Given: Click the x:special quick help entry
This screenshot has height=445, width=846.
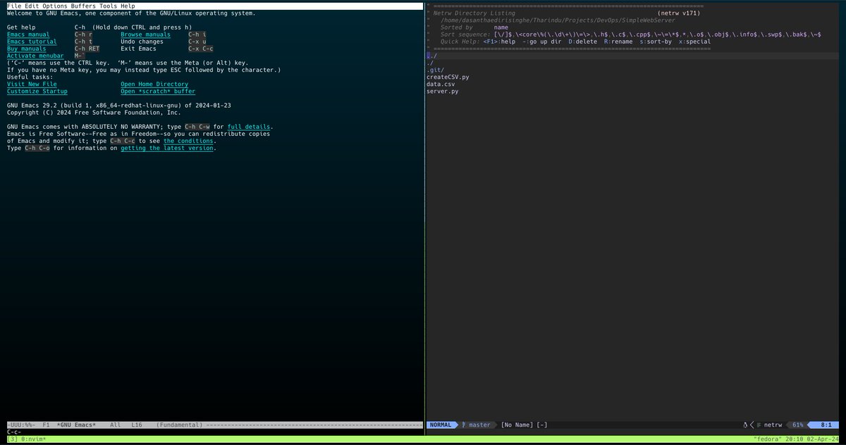Looking at the screenshot, I should tap(695, 42).
